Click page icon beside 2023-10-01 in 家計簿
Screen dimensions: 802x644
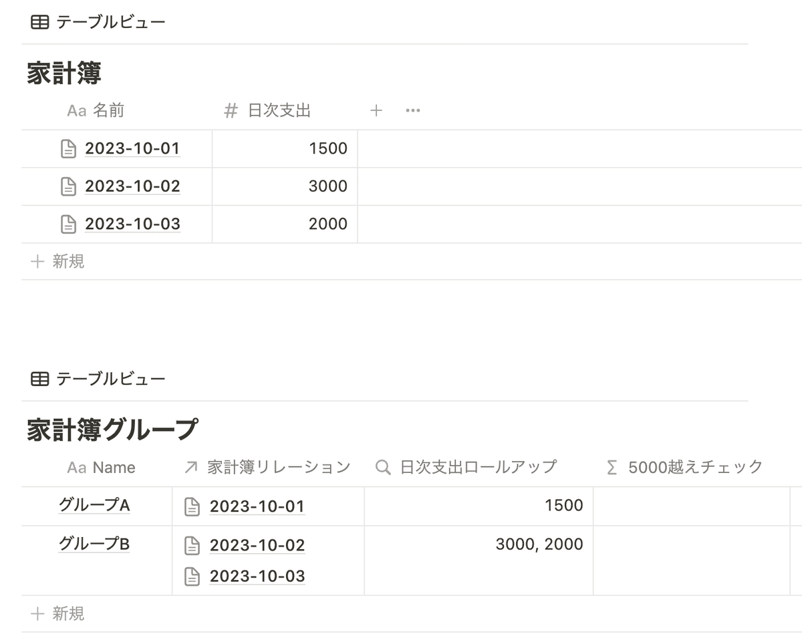tap(68, 148)
